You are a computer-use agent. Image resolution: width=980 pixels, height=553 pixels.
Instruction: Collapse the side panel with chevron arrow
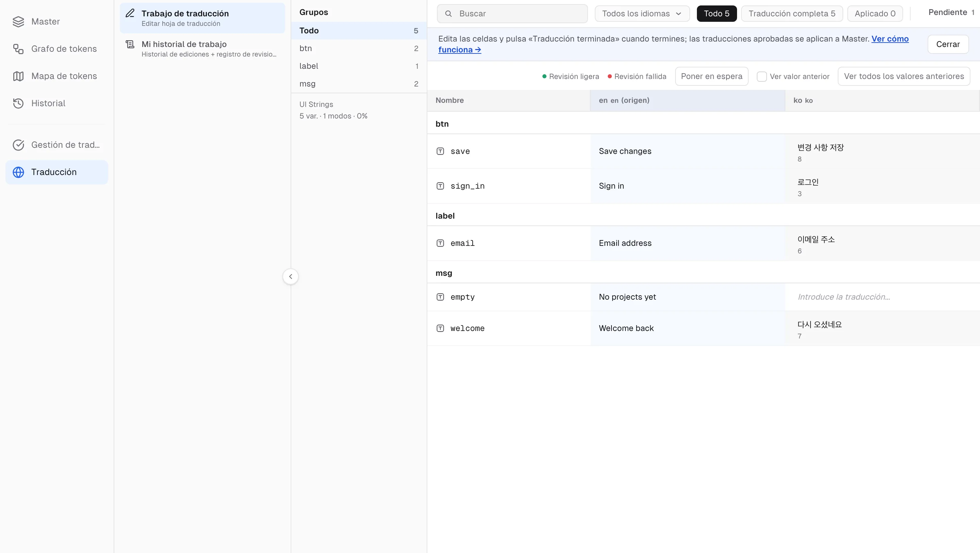point(291,277)
